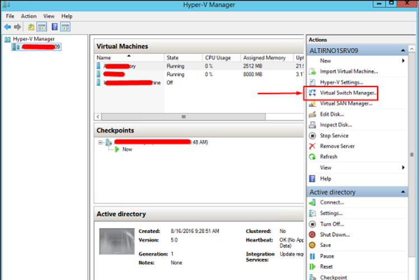Open Hyper-V Settings icon in Actions pane

313,82
